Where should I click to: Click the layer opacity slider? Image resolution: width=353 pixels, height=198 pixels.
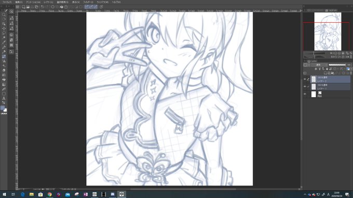[x=337, y=65]
